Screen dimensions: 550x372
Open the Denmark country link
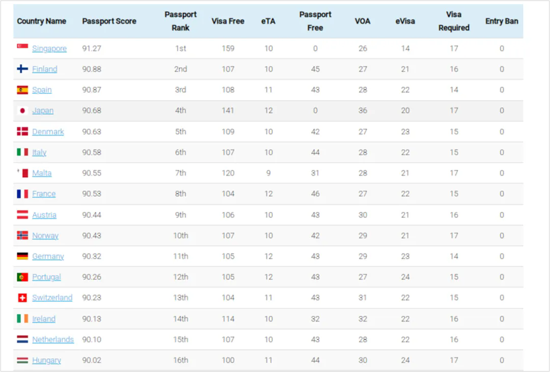click(x=48, y=131)
